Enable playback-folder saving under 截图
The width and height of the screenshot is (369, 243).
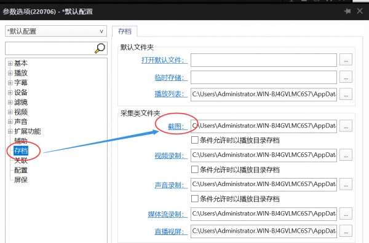pos(194,140)
